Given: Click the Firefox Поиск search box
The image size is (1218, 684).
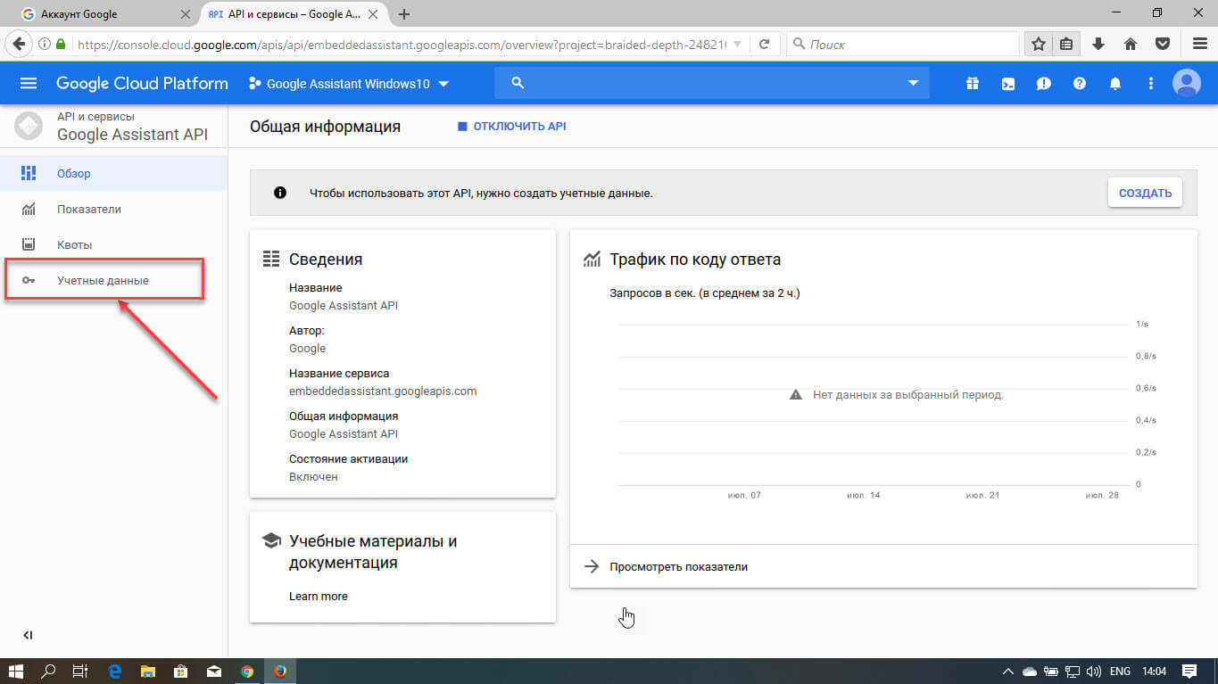Looking at the screenshot, I should 903,44.
